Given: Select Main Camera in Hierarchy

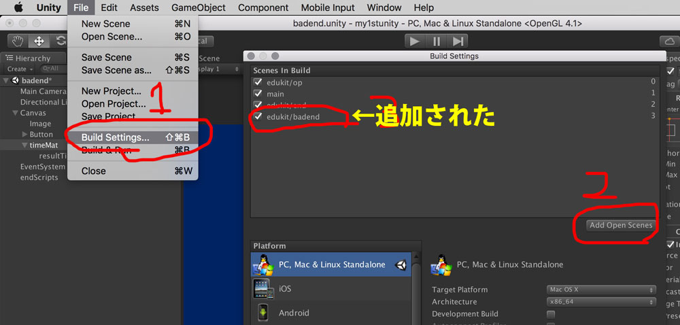Looking at the screenshot, I should coord(43,91).
